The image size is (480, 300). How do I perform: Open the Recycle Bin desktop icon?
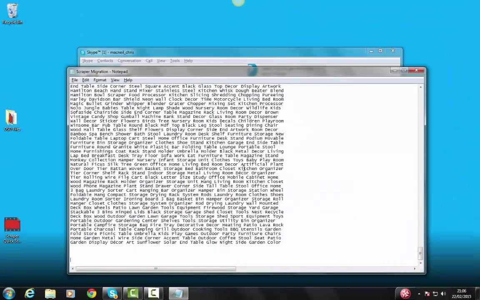[12, 14]
